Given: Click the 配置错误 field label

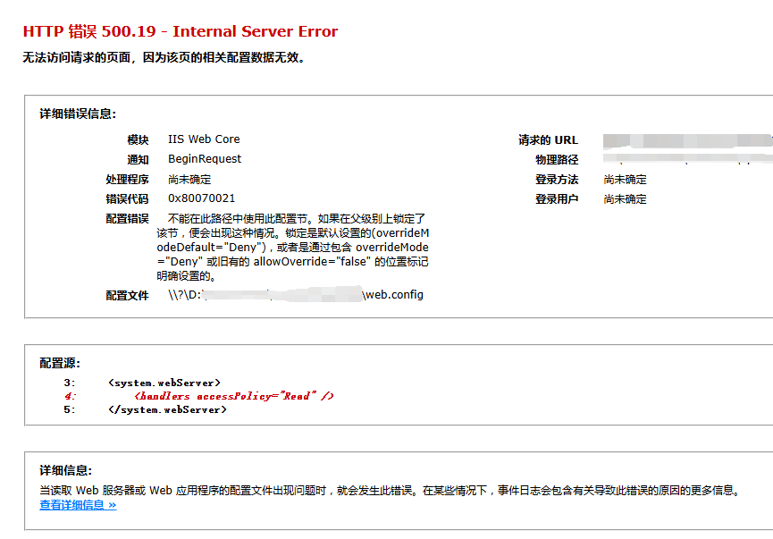Looking at the screenshot, I should tap(127, 219).
